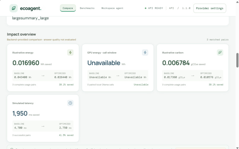Screen dimensions: 239x149
Task: Click the 3 matched pairs label
Action: [x=218, y=40]
